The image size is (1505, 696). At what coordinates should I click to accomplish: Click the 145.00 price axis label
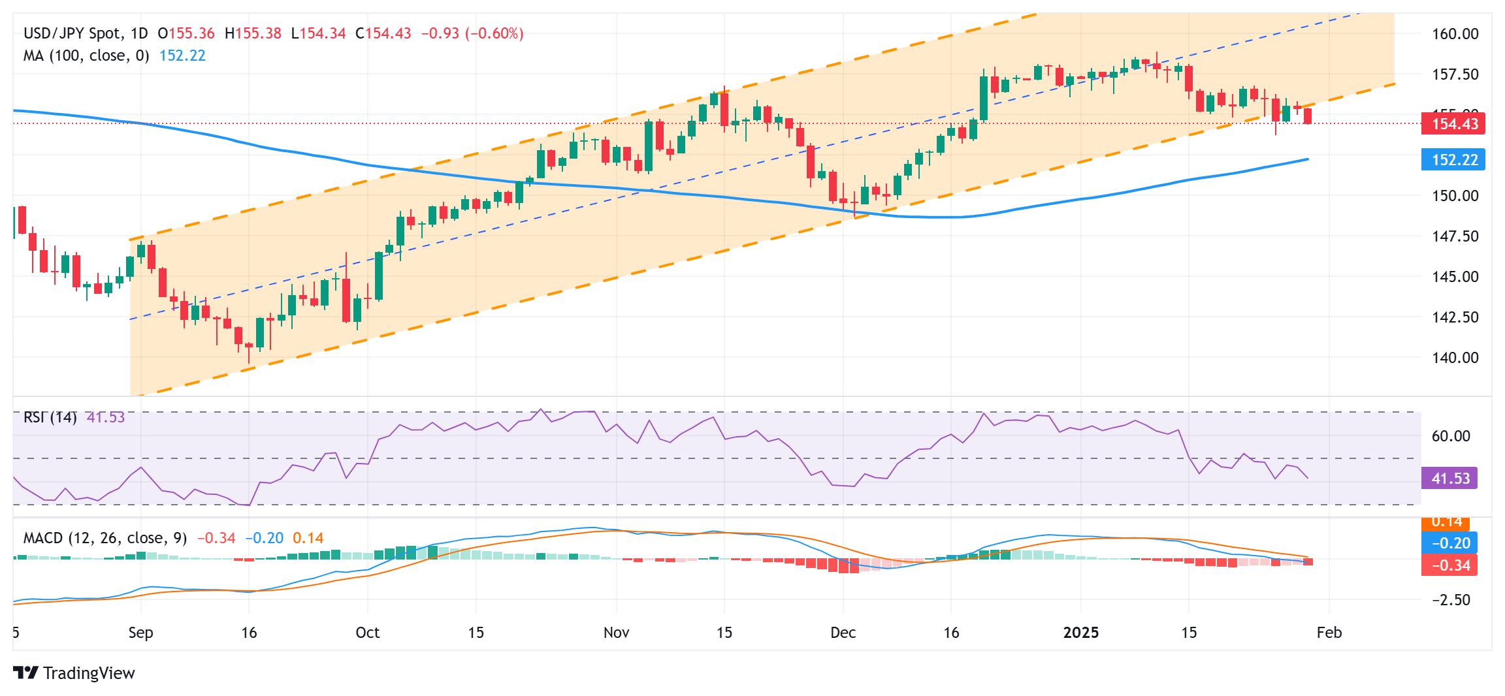tap(1454, 277)
